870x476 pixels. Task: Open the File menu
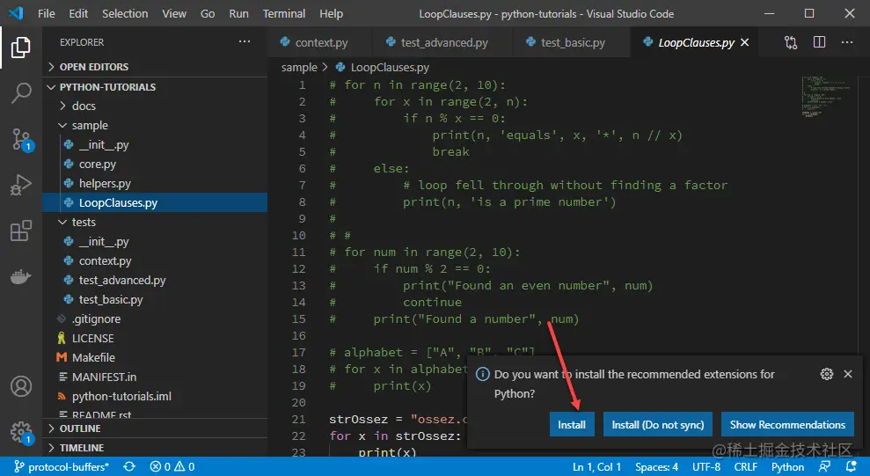click(46, 13)
